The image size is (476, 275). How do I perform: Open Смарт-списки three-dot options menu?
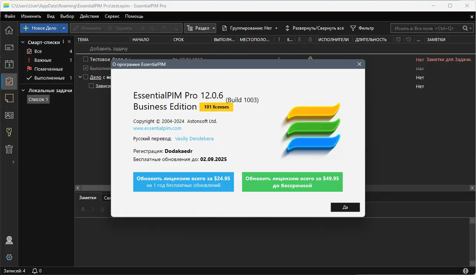pos(63,42)
